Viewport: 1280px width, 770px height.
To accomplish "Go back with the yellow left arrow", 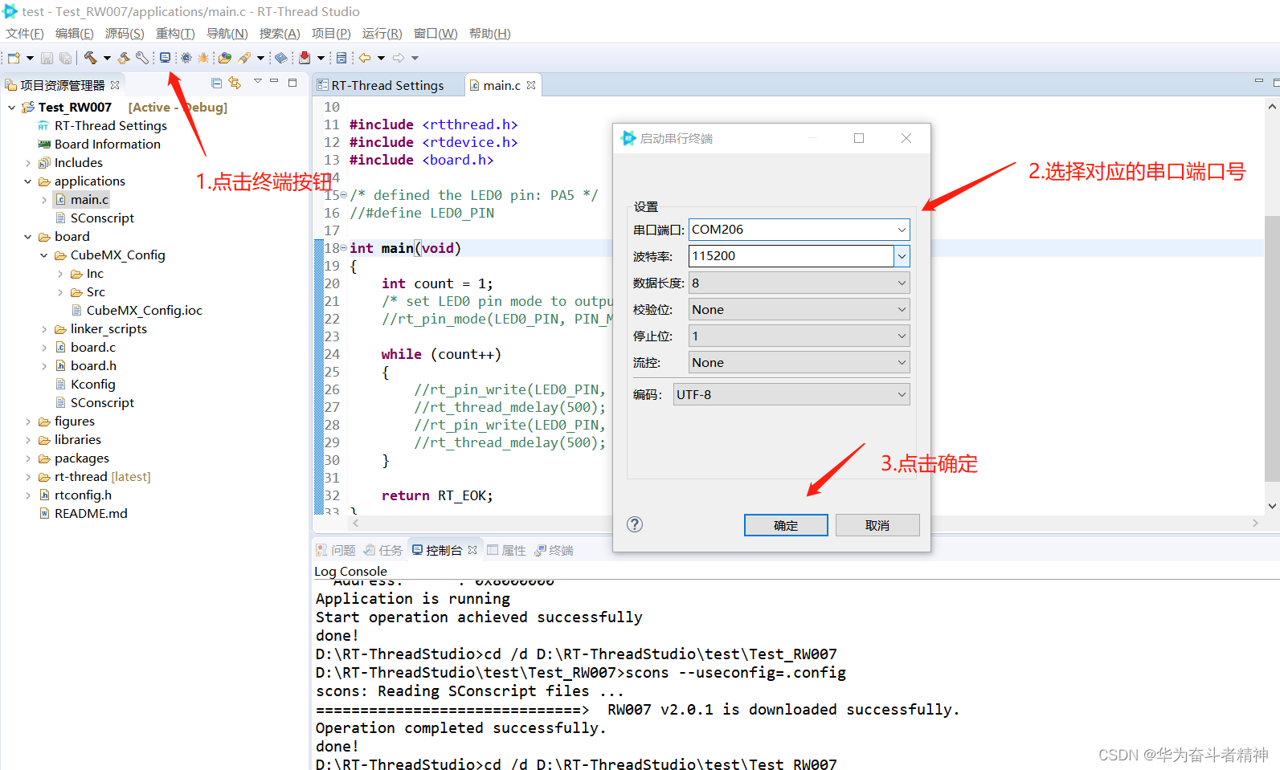I will click(x=365, y=58).
